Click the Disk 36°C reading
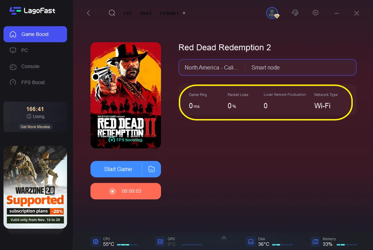This screenshot has height=250, width=373. [x=264, y=244]
